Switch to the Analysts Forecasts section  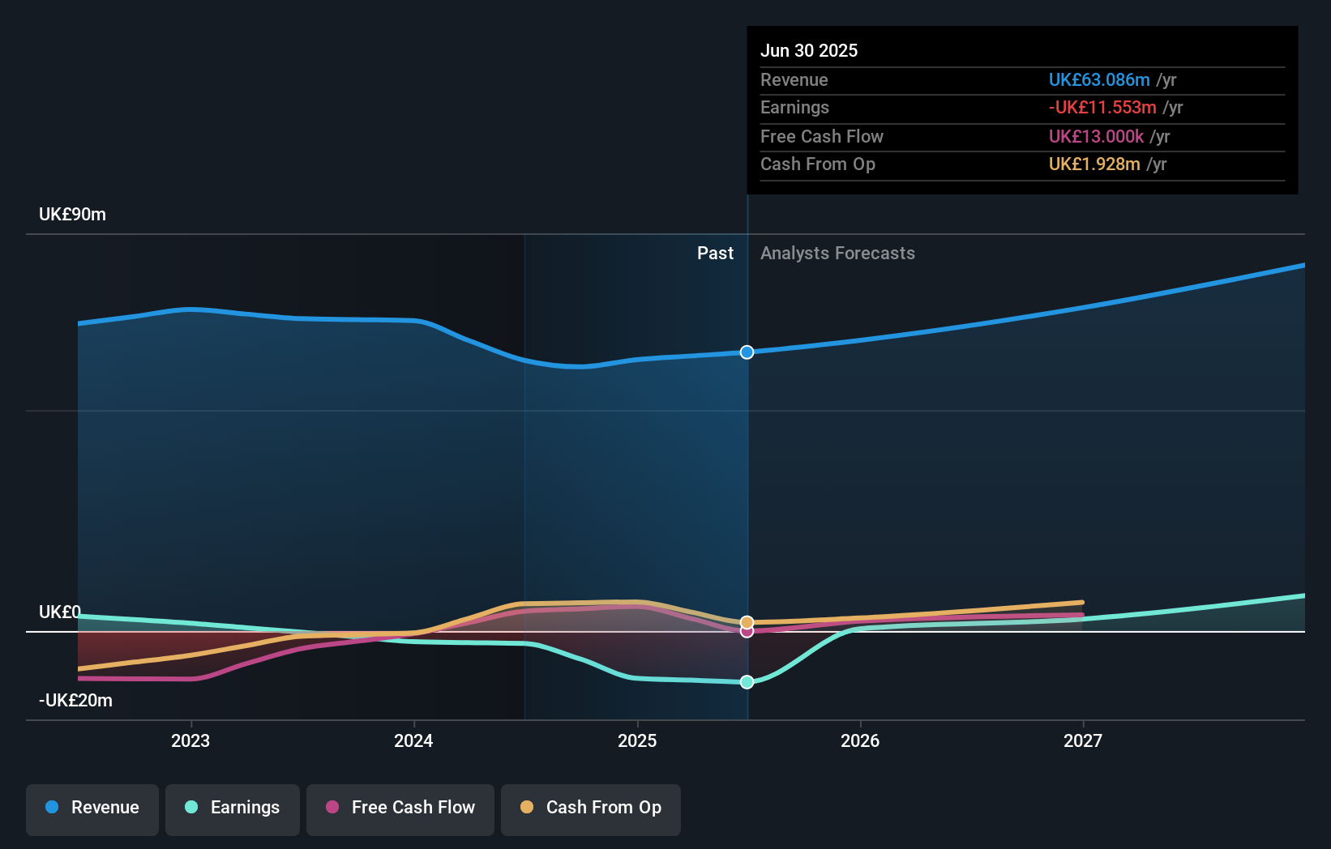[x=837, y=253]
